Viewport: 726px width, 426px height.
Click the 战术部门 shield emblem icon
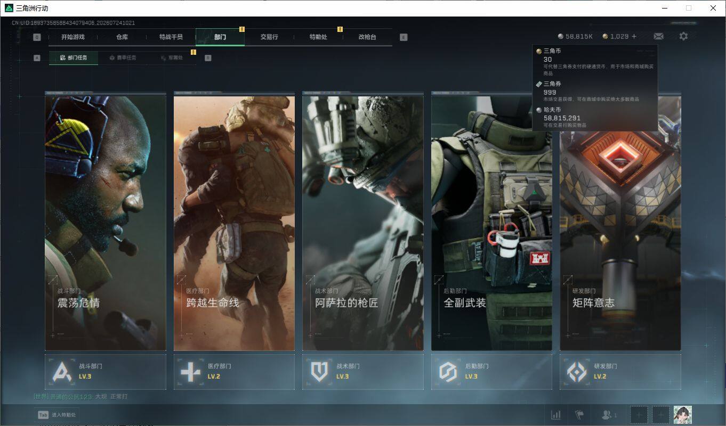tap(319, 372)
